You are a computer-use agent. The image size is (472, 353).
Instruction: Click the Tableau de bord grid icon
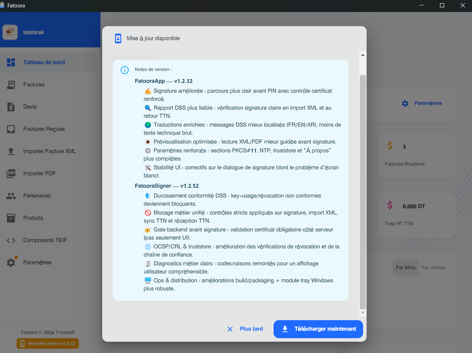(11, 62)
